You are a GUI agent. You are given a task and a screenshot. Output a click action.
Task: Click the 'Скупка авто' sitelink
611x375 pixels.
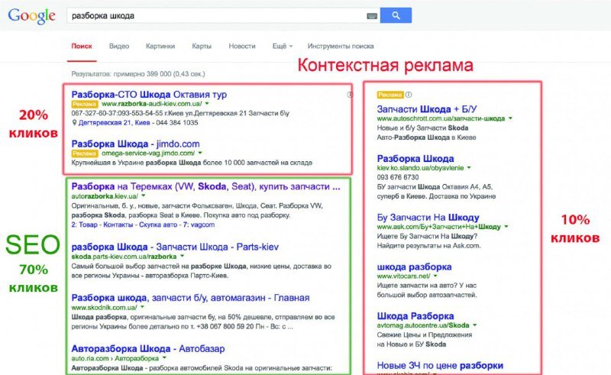pyautogui.click(x=158, y=225)
